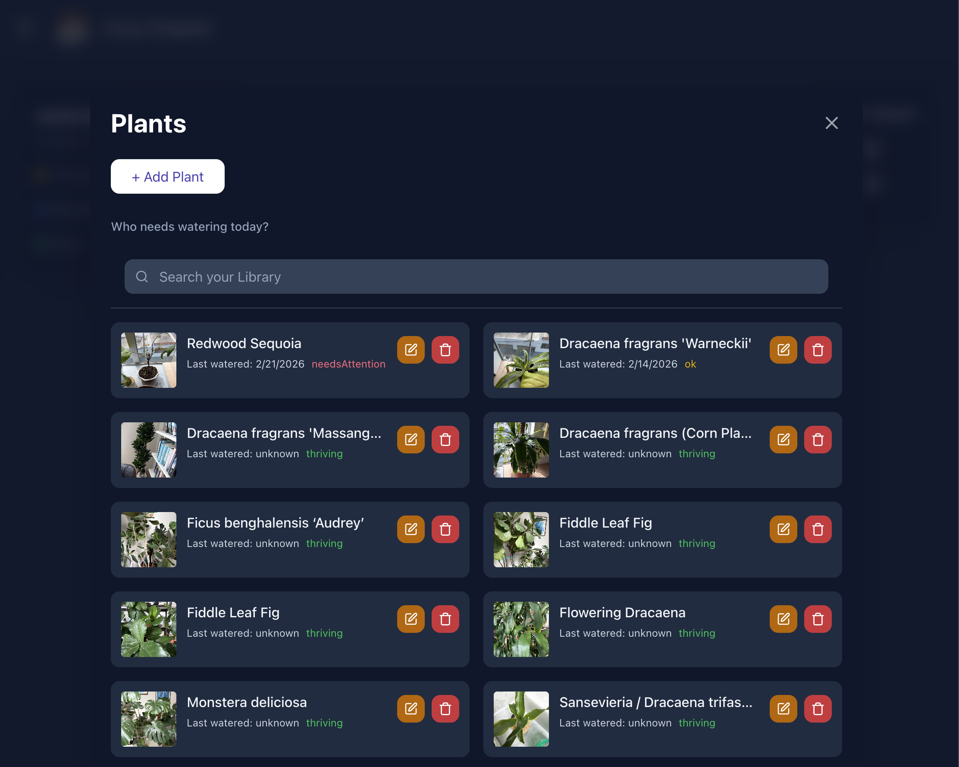959x767 pixels.
Task: Click the Add Plant button
Action: [168, 176]
